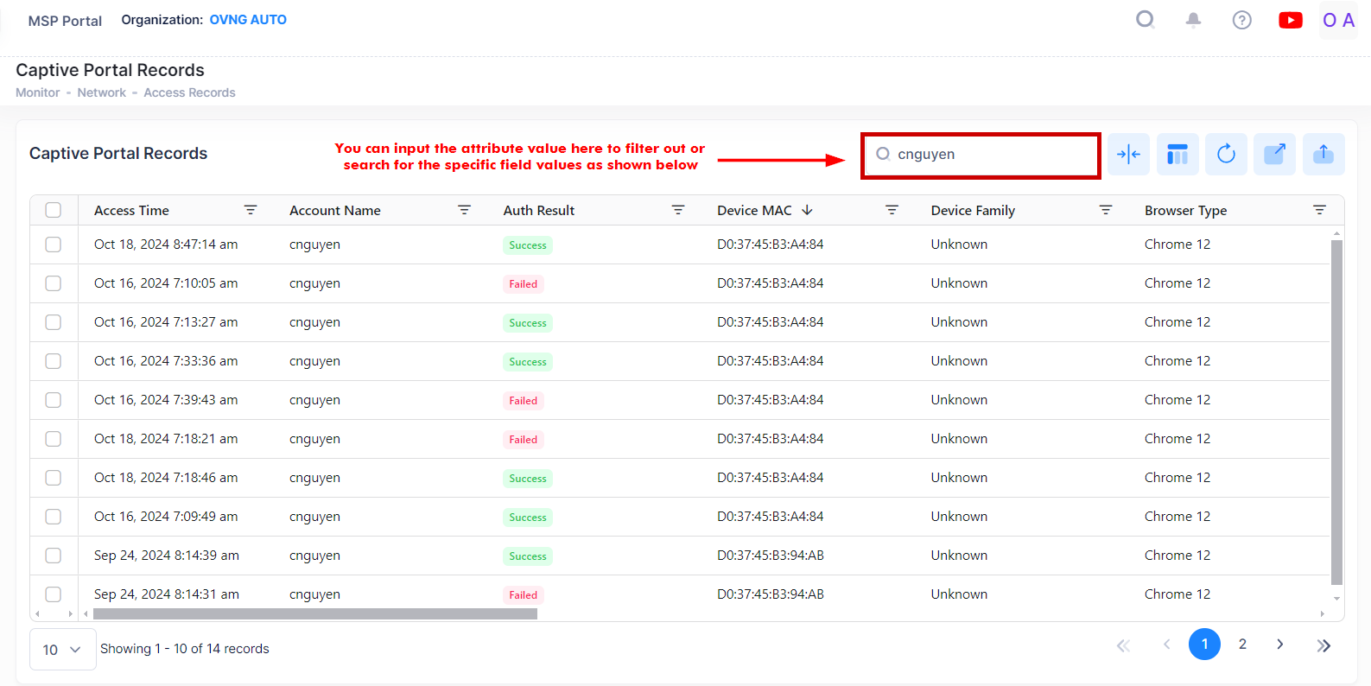The height and width of the screenshot is (686, 1371).
Task: Open the column chooser table icon
Action: coord(1177,155)
